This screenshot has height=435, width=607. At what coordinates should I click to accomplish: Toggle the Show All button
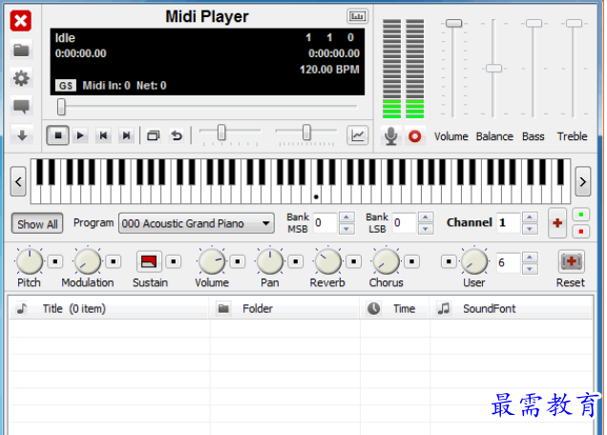coord(37,223)
